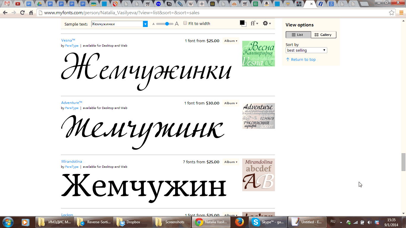The width and height of the screenshot is (406, 228).
Task: Open the Mirandolina font family link
Action: tap(72, 161)
